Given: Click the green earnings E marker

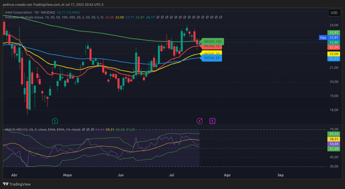Looking at the screenshot, I should coord(55,121).
